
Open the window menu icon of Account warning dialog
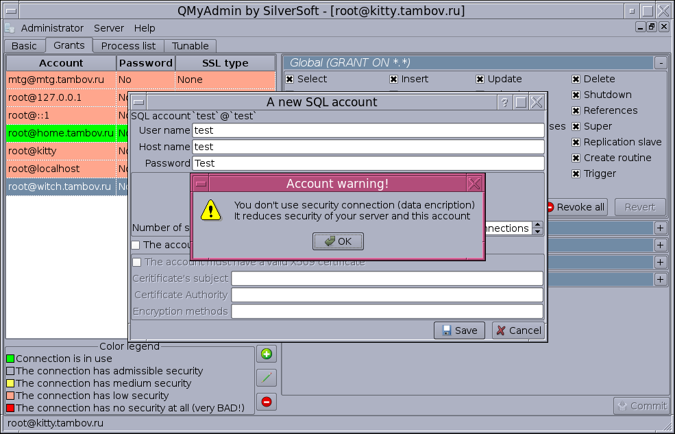[x=201, y=184]
